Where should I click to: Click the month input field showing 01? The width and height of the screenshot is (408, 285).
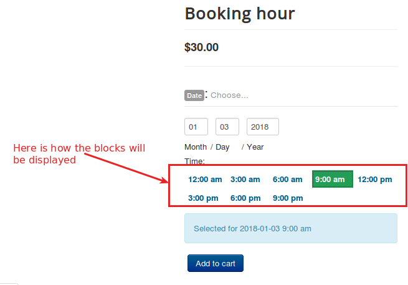point(196,127)
